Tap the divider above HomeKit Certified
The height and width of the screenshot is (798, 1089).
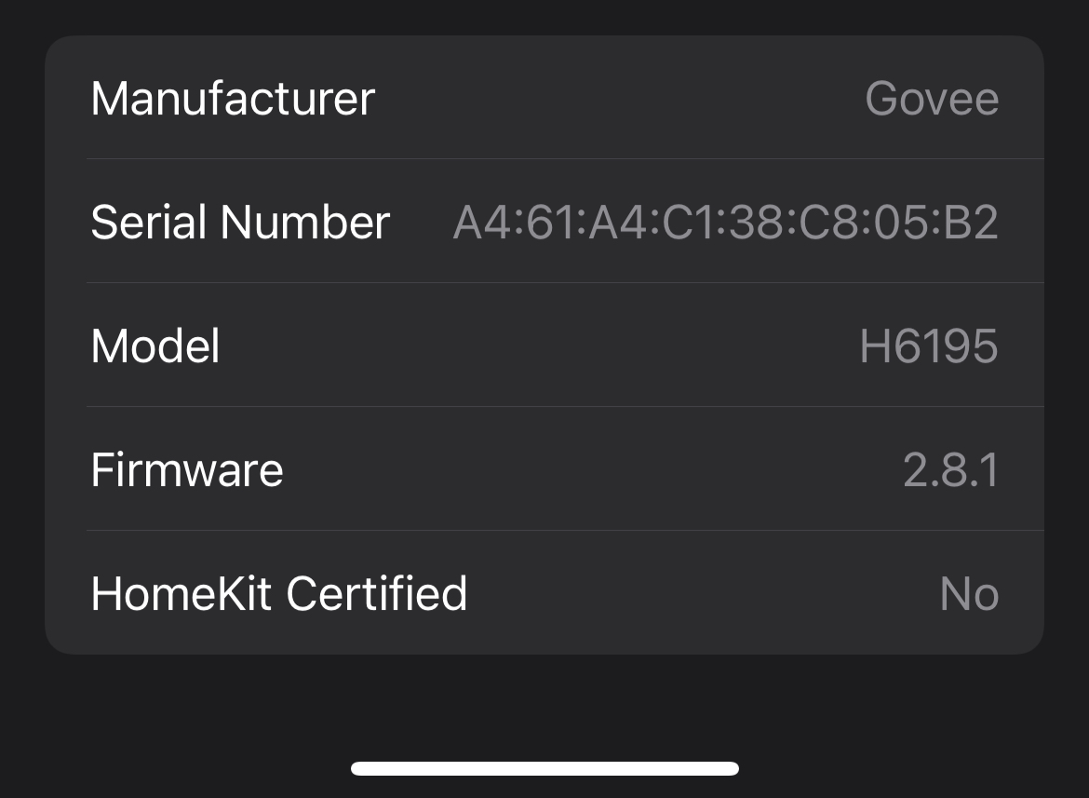coord(564,531)
